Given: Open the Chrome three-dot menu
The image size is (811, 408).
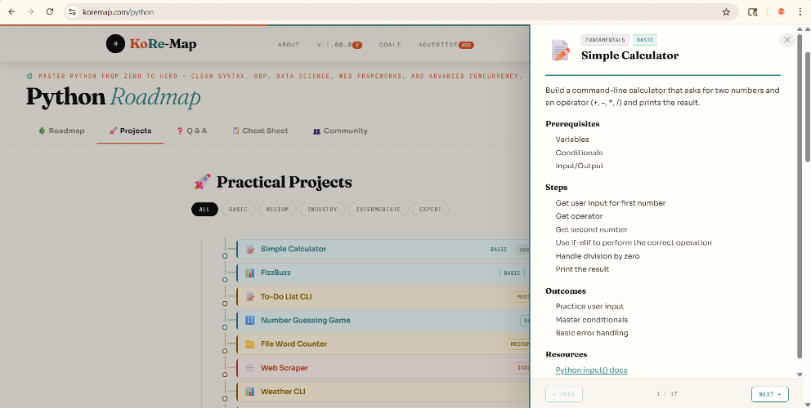Looking at the screenshot, I should click(x=800, y=11).
